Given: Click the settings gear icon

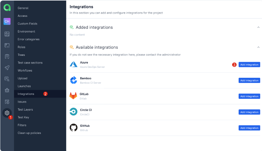Looking at the screenshot, I should 7,113.
